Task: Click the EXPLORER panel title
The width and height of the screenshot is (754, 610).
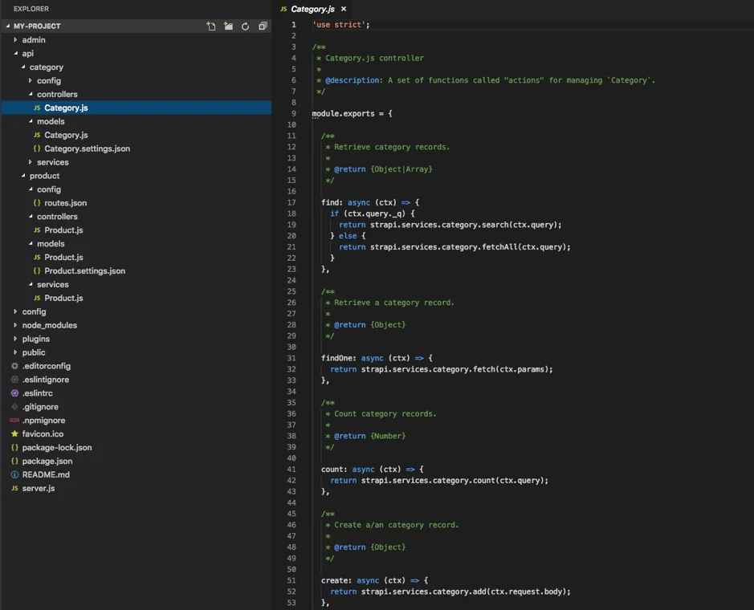Action: tap(31, 9)
